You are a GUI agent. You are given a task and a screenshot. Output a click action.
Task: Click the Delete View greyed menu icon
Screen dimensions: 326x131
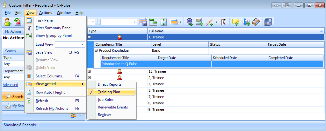29,68
